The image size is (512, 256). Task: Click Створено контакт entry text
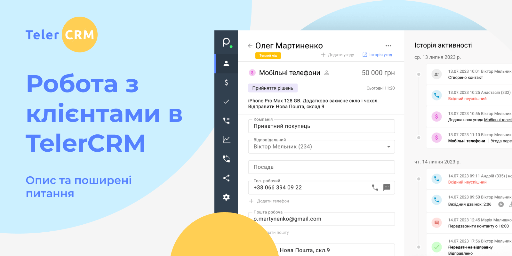pos(465,77)
